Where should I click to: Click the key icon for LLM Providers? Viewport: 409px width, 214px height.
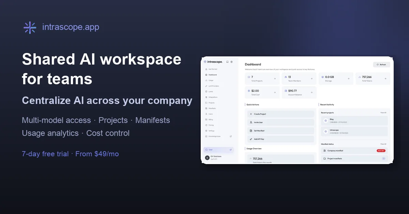(x=206, y=86)
